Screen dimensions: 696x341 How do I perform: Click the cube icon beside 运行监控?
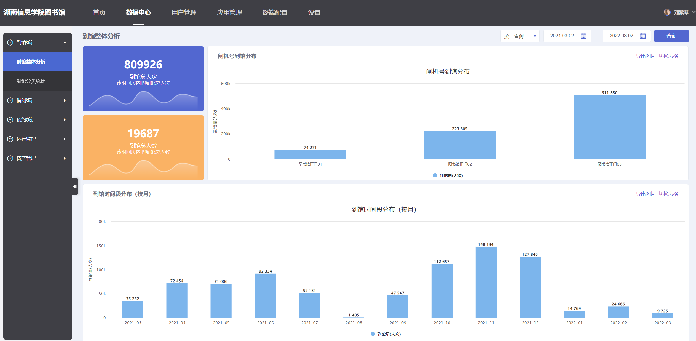(x=10, y=139)
